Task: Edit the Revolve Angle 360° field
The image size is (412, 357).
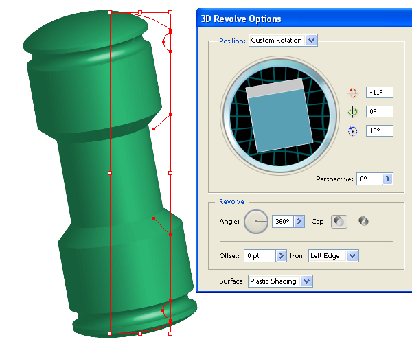Action: 283,222
